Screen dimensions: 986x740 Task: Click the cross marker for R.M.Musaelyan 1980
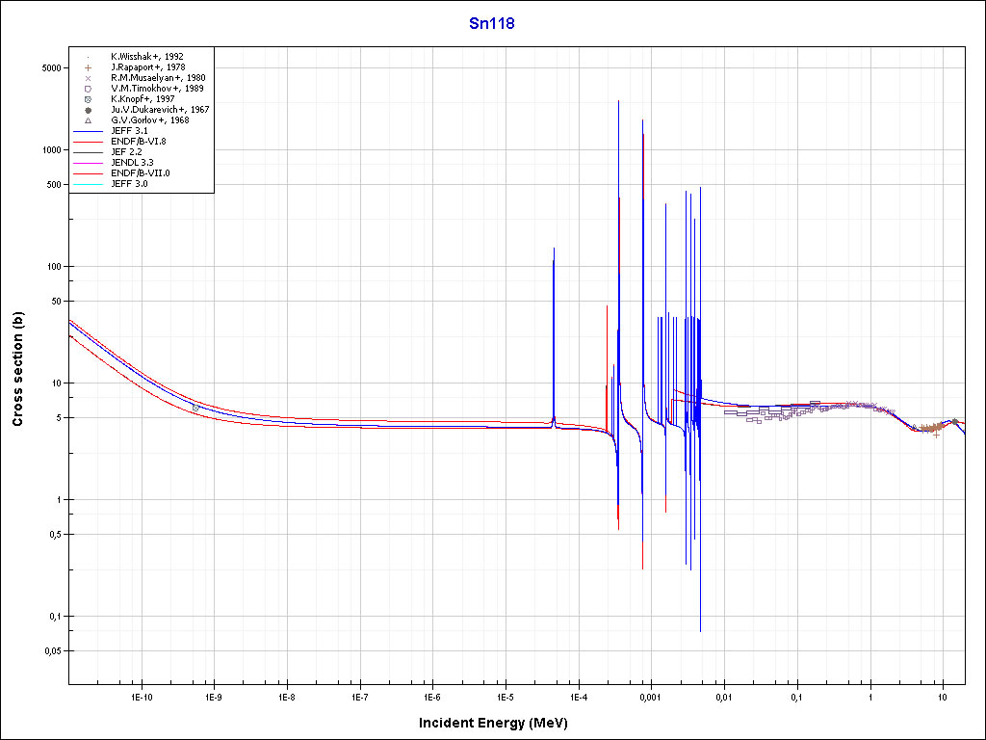point(88,78)
